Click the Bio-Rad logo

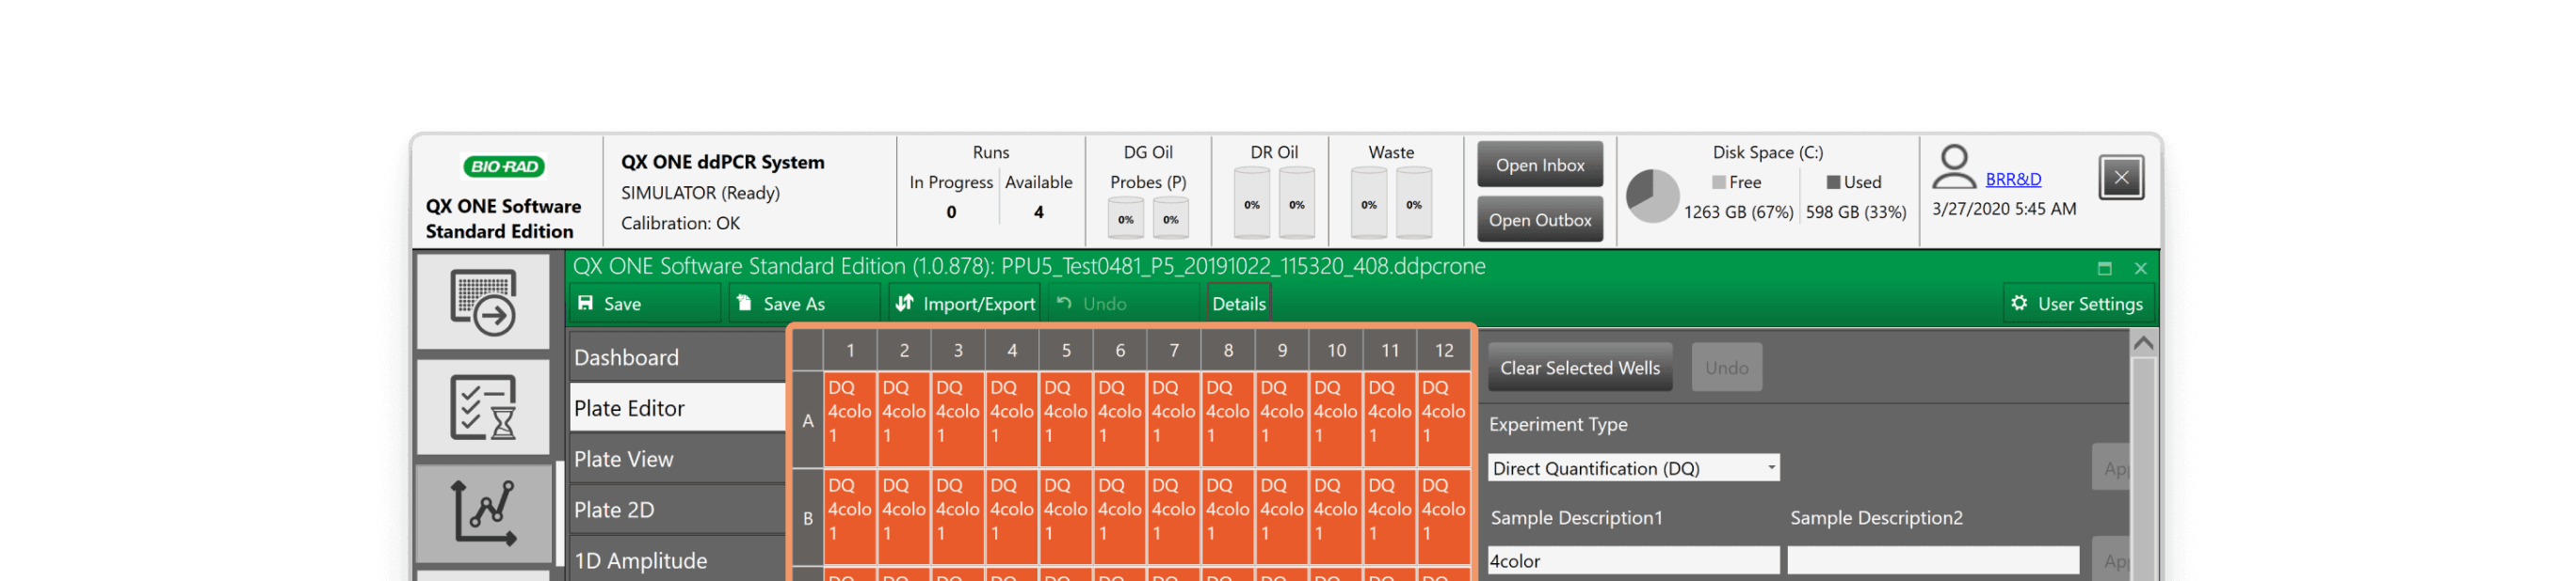[x=503, y=166]
